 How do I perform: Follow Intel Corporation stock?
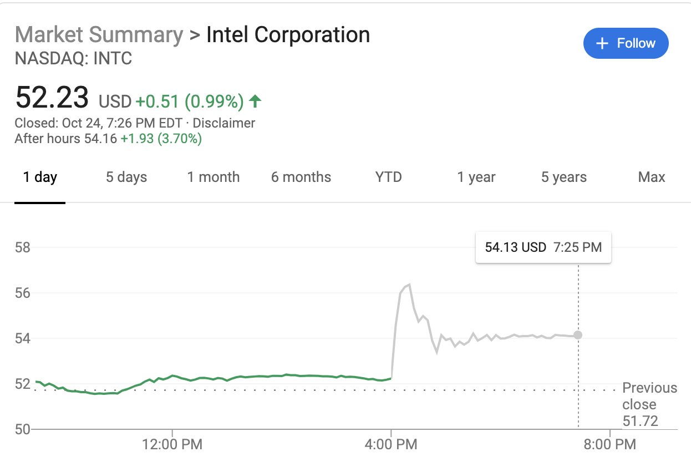[x=626, y=43]
